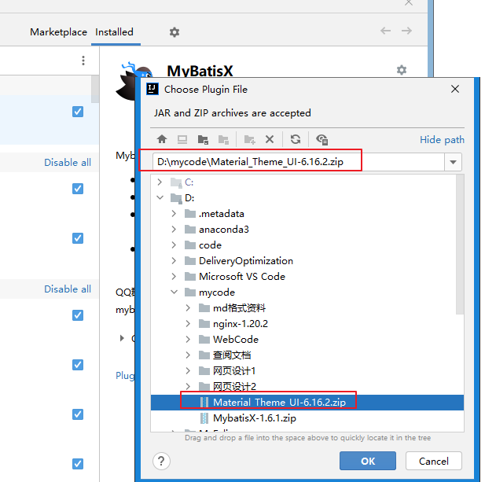Click the plugin list scrollbar in the plugins window
This screenshot has width=485, height=482.
95,89
